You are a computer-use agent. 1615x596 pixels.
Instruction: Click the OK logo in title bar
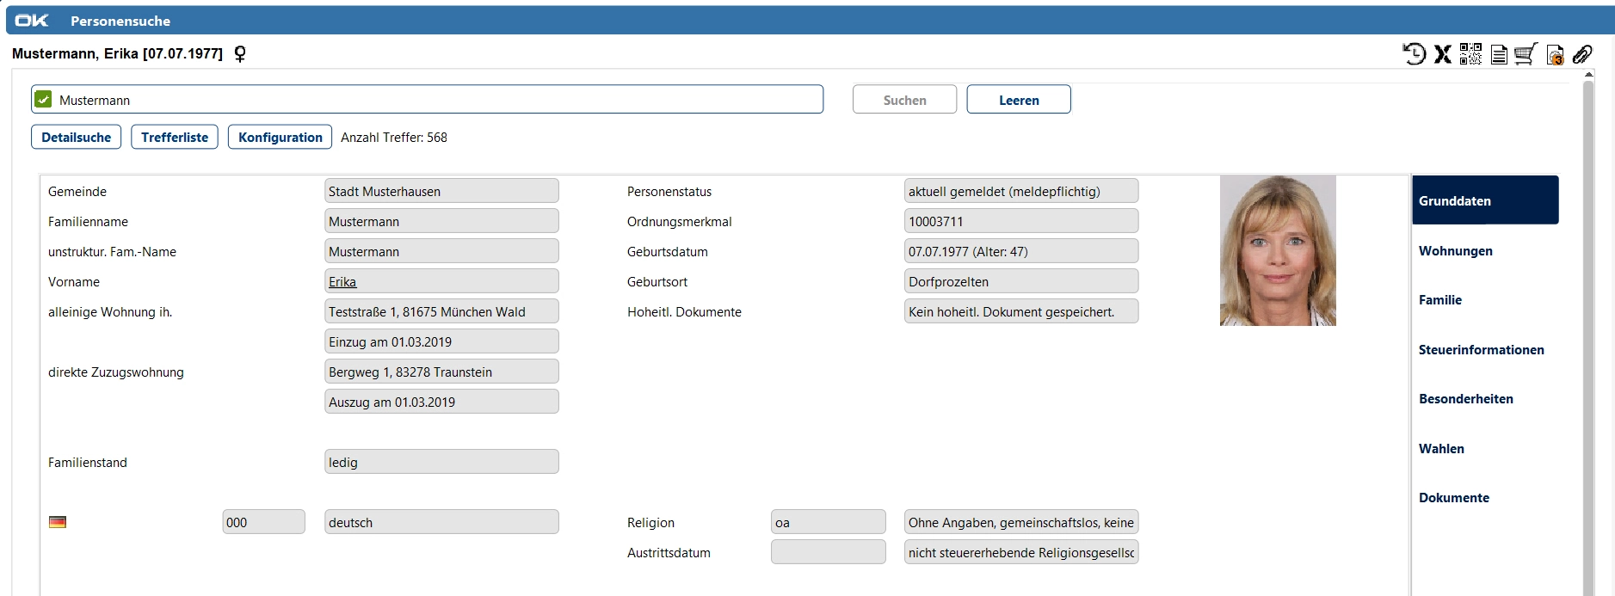pyautogui.click(x=32, y=21)
